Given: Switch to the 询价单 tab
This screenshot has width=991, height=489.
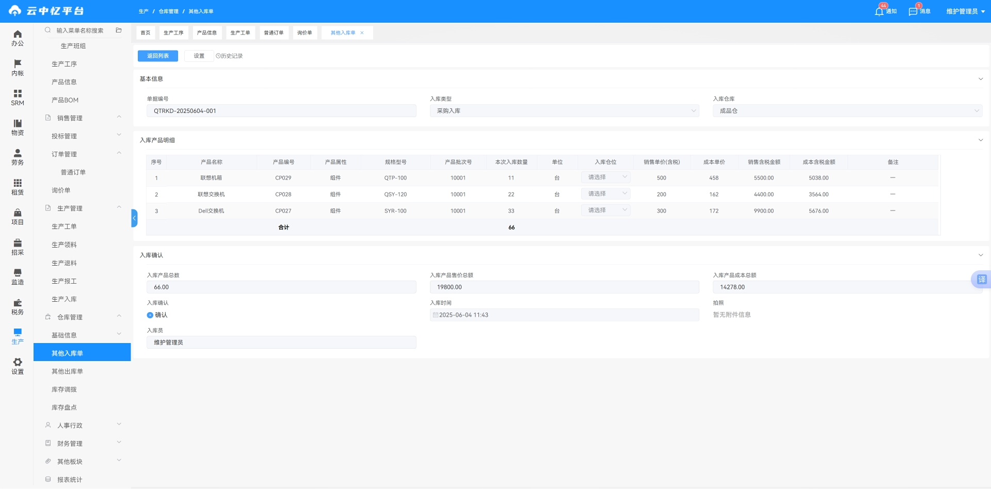Looking at the screenshot, I should (305, 33).
